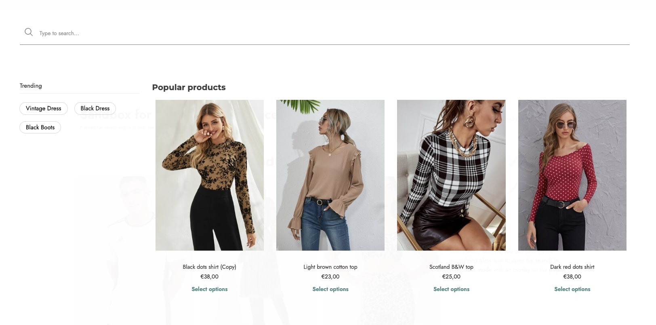Image resolution: width=656 pixels, height=325 pixels.
Task: View the Scotland B&W top product photo
Action: (451, 175)
